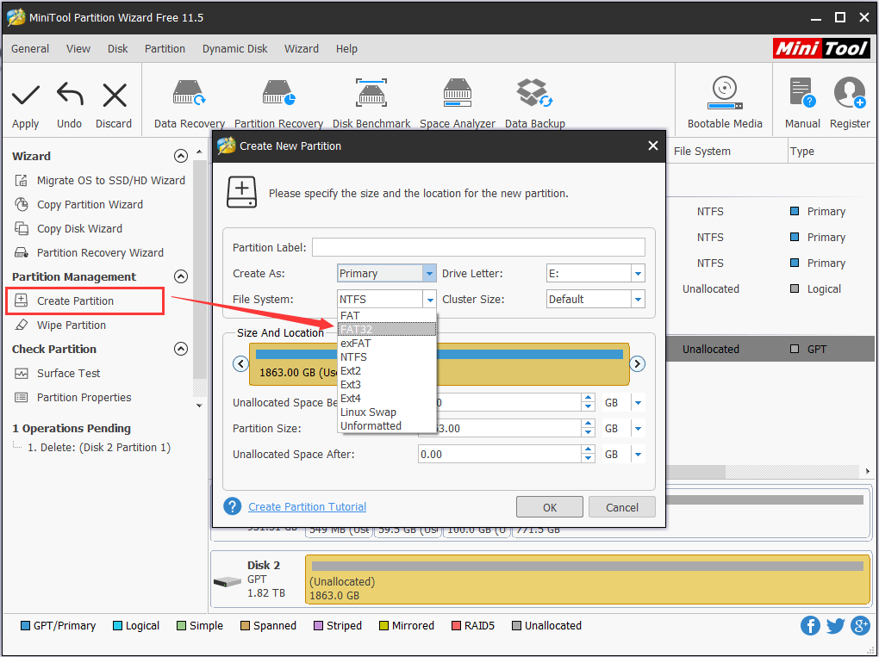This screenshot has width=879, height=657.
Task: Open the Facebook share icon
Action: (810, 626)
